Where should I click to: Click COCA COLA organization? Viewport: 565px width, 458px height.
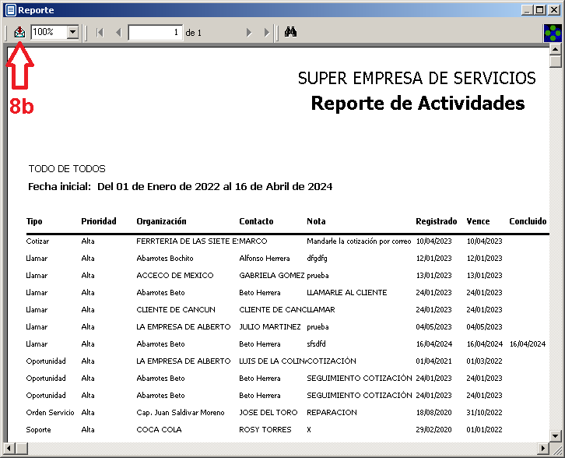tap(159, 429)
